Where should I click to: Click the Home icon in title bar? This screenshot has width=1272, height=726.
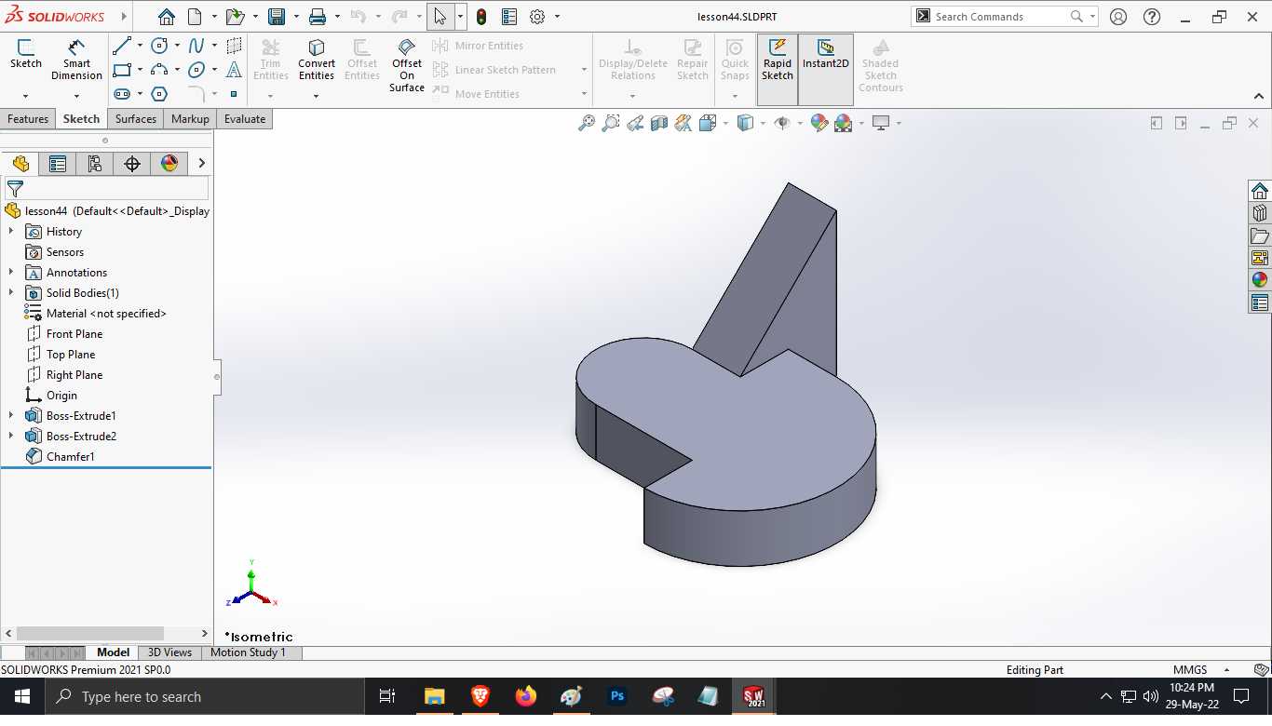point(166,17)
